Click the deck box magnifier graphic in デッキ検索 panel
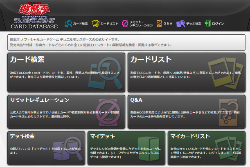The image size is (250, 167). (x=68, y=149)
